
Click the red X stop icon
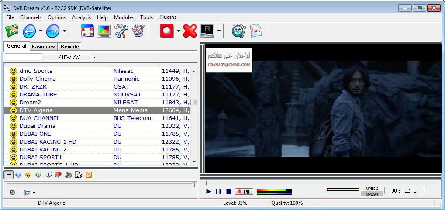[x=190, y=31]
